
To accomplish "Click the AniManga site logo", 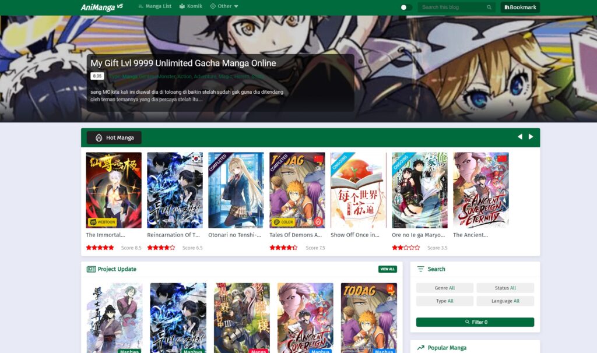I will pyautogui.click(x=101, y=7).
